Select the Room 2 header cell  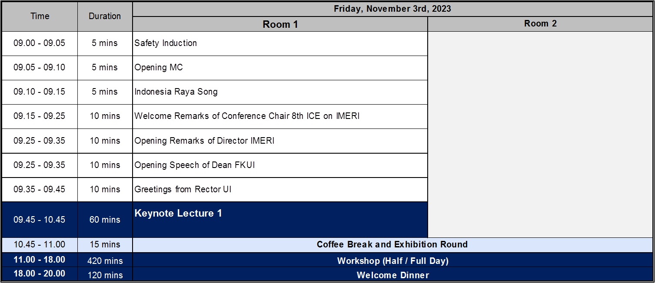point(540,24)
